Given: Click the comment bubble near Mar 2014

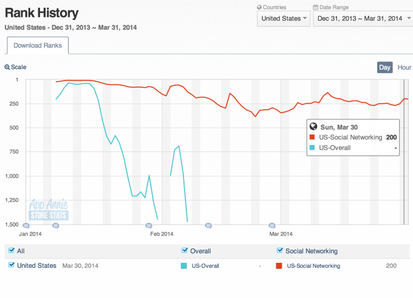Looking at the screenshot, I should (271, 225).
